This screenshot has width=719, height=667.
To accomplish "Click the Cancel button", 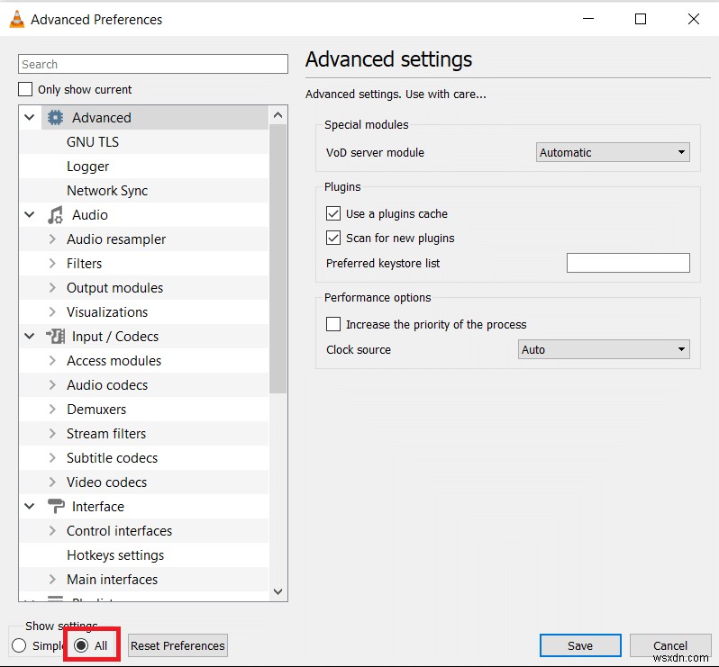I will click(x=670, y=645).
